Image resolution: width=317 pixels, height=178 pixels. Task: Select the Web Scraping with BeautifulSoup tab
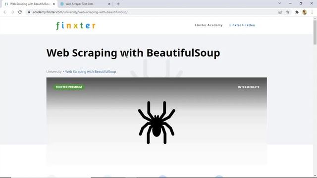coord(30,4)
